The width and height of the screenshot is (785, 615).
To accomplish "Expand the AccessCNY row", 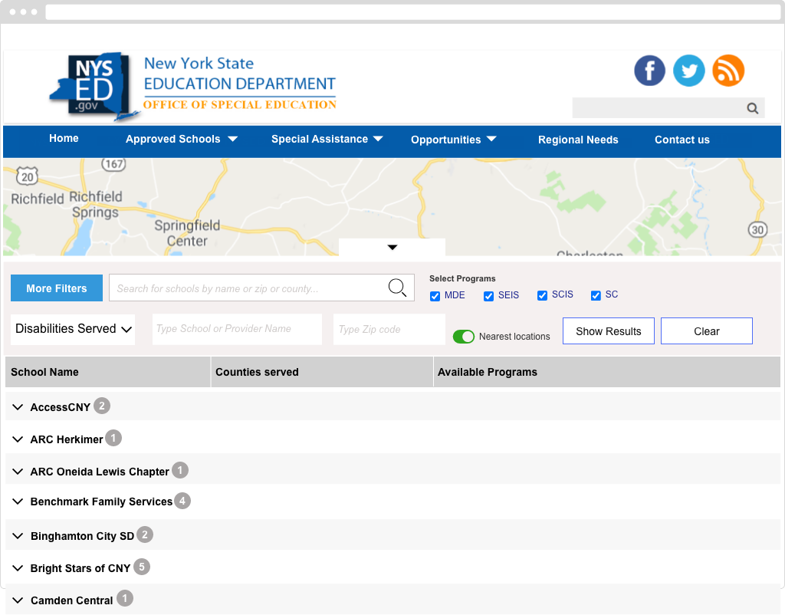I will click(18, 407).
